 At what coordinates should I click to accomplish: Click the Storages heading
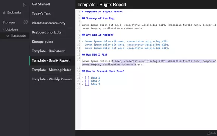pyautogui.click(x=9, y=22)
